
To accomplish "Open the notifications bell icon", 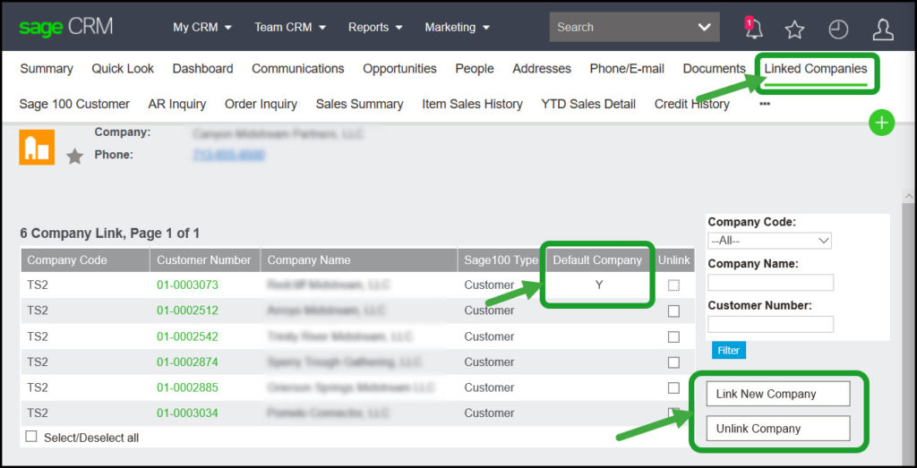I will (x=753, y=28).
